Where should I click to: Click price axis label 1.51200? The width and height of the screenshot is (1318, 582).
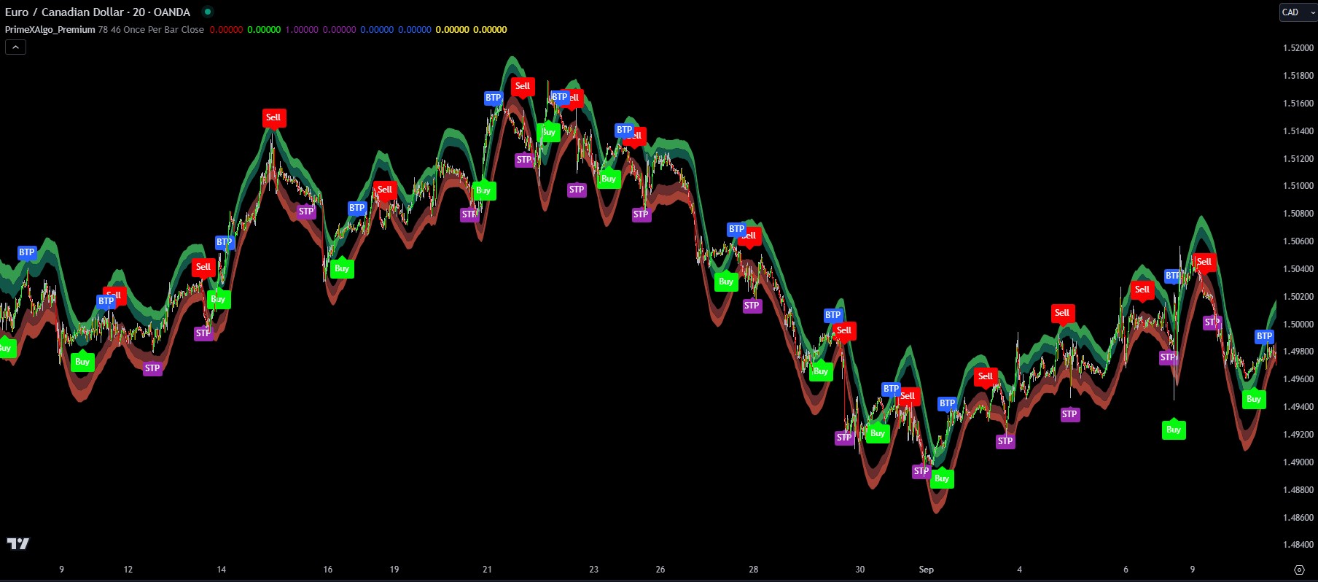coord(1298,159)
